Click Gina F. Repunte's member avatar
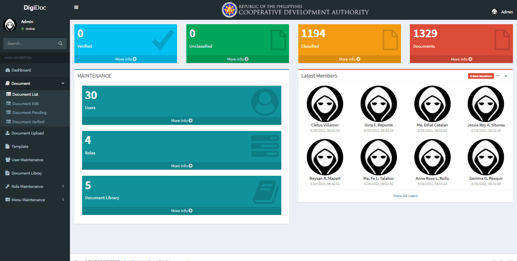Screen dimensions: 517x261 click(x=379, y=104)
